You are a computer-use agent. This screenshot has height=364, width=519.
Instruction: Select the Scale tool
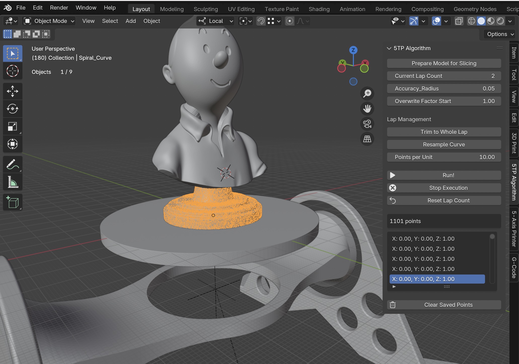[x=13, y=127]
